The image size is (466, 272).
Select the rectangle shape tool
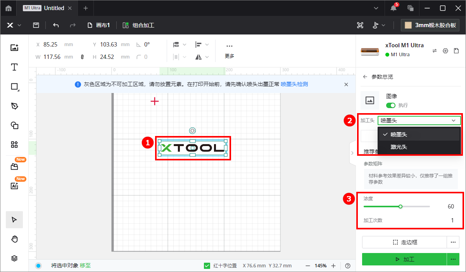(14, 86)
